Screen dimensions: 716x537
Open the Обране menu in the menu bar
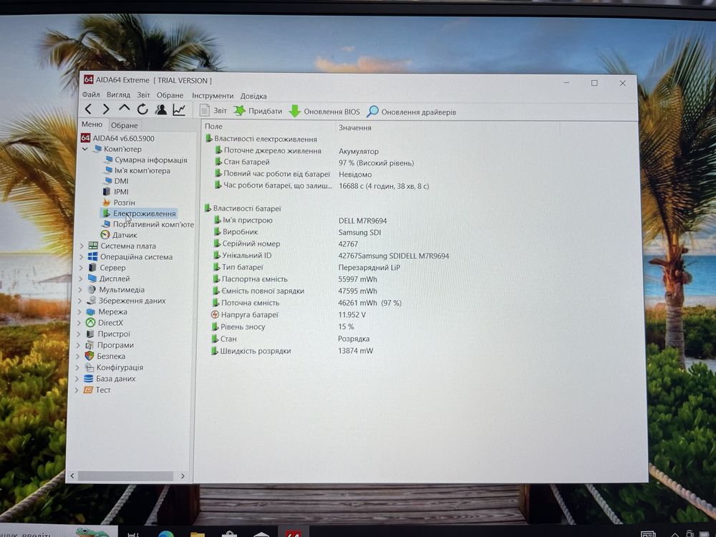[x=170, y=95]
